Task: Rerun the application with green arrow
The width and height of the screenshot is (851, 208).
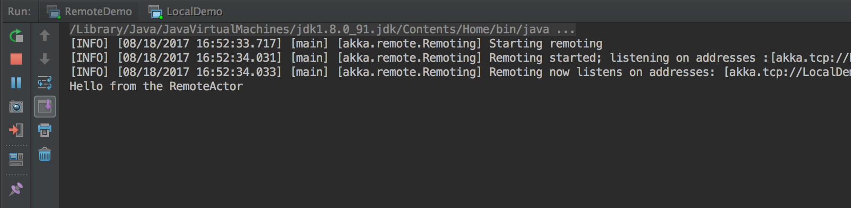Action: pos(16,36)
